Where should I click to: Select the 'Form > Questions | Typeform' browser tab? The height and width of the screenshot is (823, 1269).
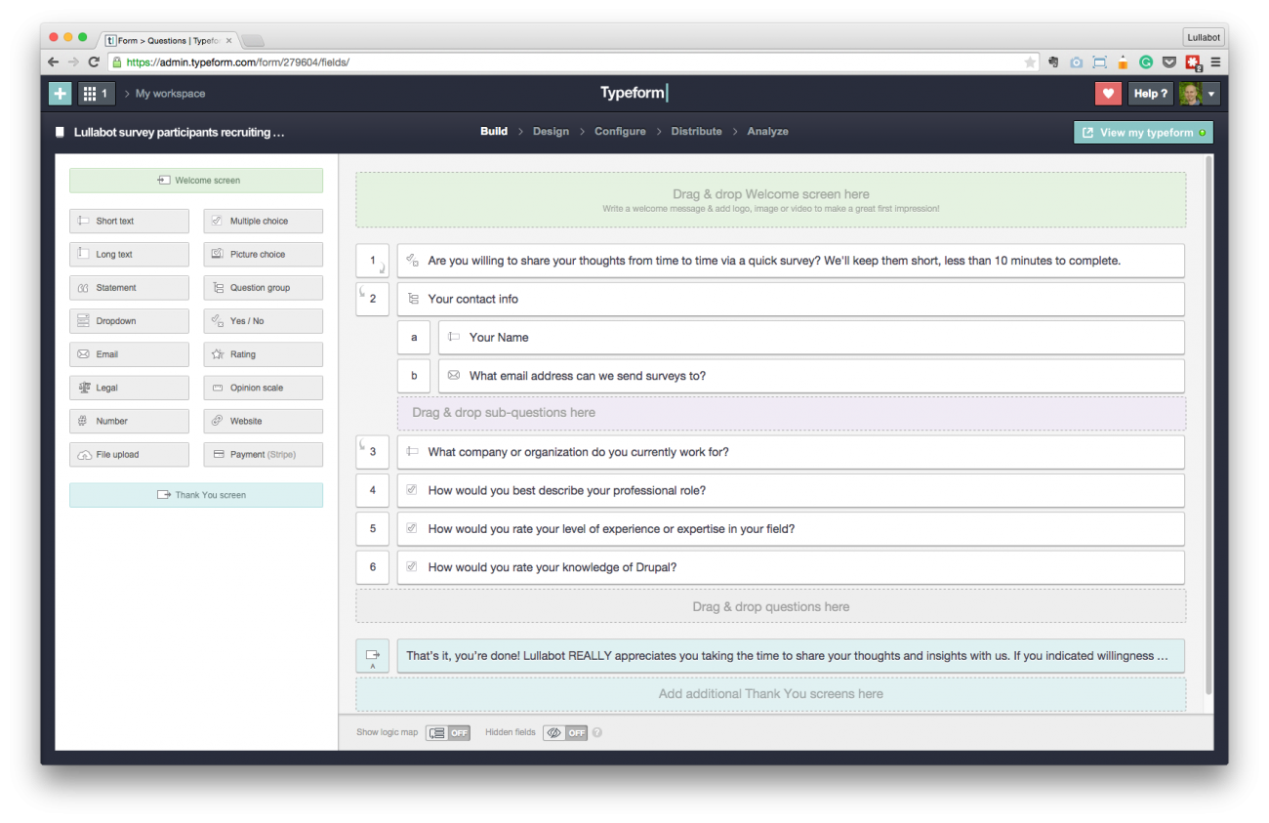point(170,40)
